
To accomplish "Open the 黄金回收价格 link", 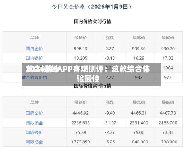I will 34,77.
